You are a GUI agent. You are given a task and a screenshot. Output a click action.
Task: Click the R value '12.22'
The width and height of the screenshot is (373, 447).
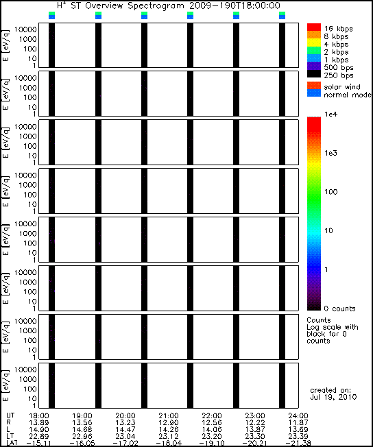pos(255,423)
